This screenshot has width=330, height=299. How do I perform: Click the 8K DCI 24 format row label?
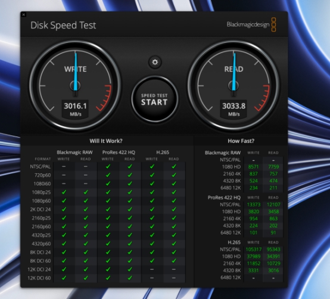(41, 253)
